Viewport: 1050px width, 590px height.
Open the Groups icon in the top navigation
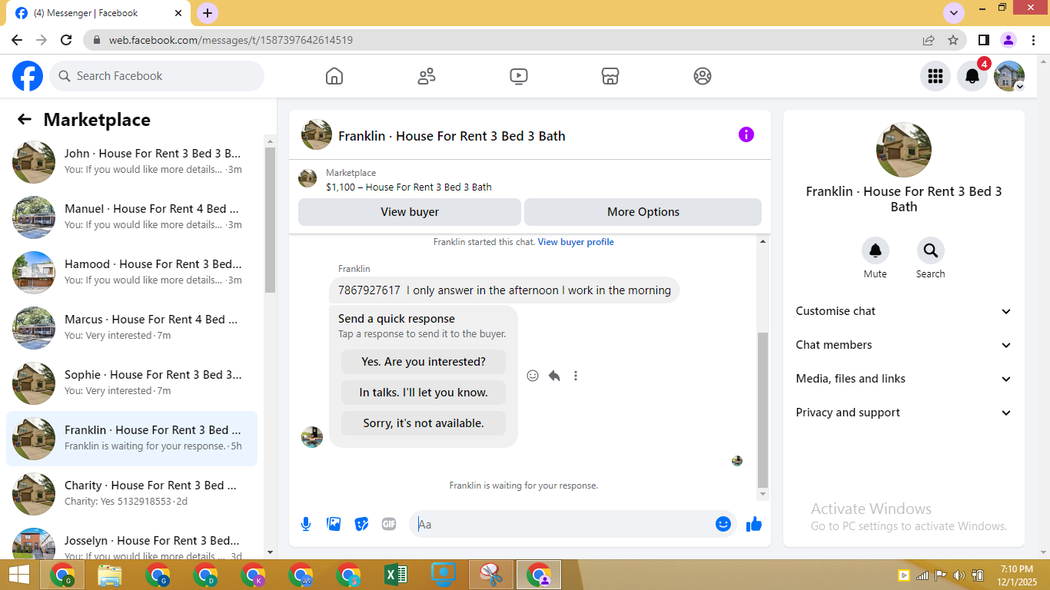pos(703,76)
